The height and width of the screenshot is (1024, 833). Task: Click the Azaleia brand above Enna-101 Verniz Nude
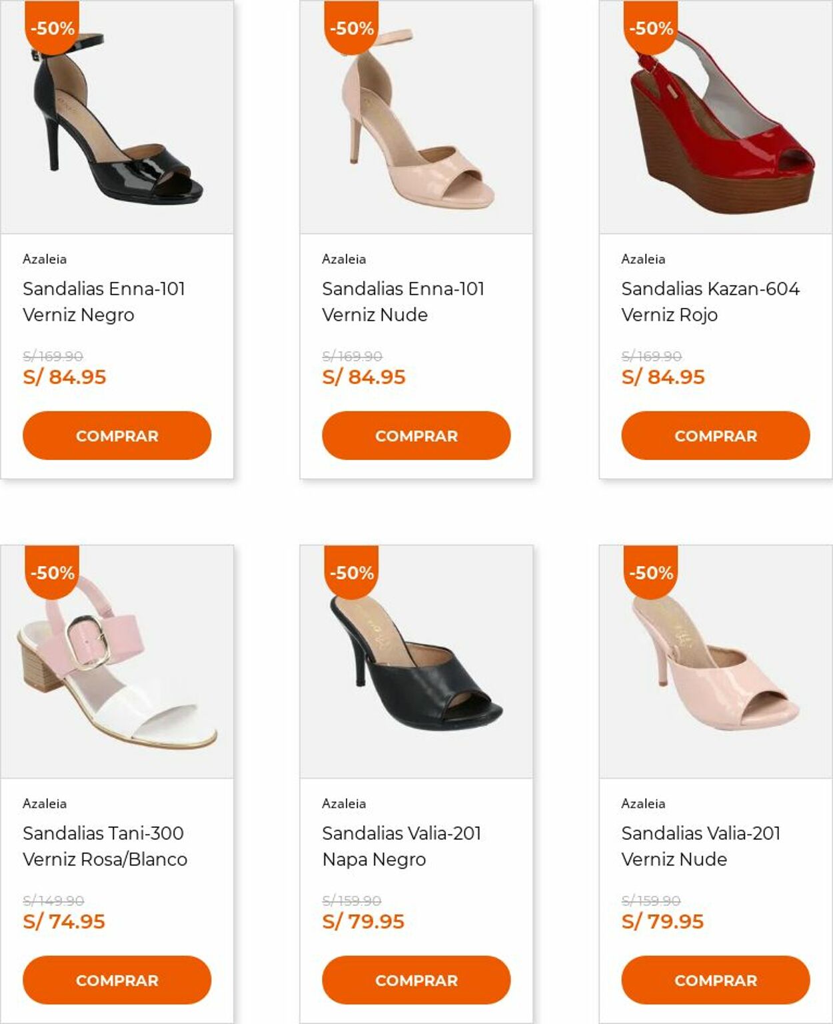pyautogui.click(x=344, y=259)
